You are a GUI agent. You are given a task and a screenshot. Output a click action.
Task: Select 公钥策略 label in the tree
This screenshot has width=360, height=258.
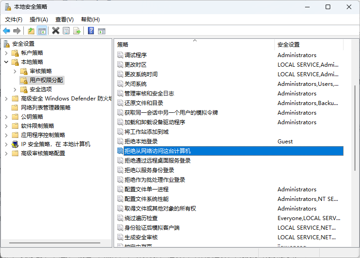coord(32,117)
